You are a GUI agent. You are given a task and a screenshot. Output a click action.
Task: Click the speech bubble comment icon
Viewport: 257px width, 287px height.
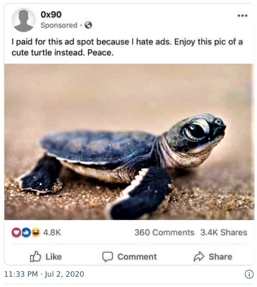click(x=107, y=257)
